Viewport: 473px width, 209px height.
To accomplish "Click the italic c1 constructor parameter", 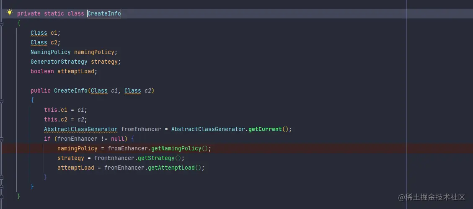I will point(114,91).
